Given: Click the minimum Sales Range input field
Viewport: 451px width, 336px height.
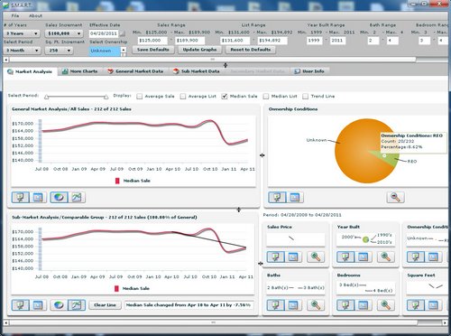Looking at the screenshot, I should tap(152, 41).
